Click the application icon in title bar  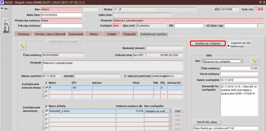pos(2,2)
